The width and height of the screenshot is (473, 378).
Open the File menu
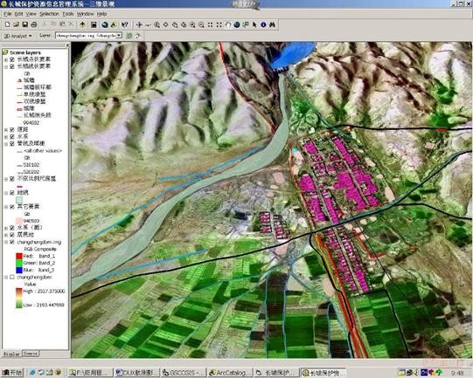tap(8, 14)
